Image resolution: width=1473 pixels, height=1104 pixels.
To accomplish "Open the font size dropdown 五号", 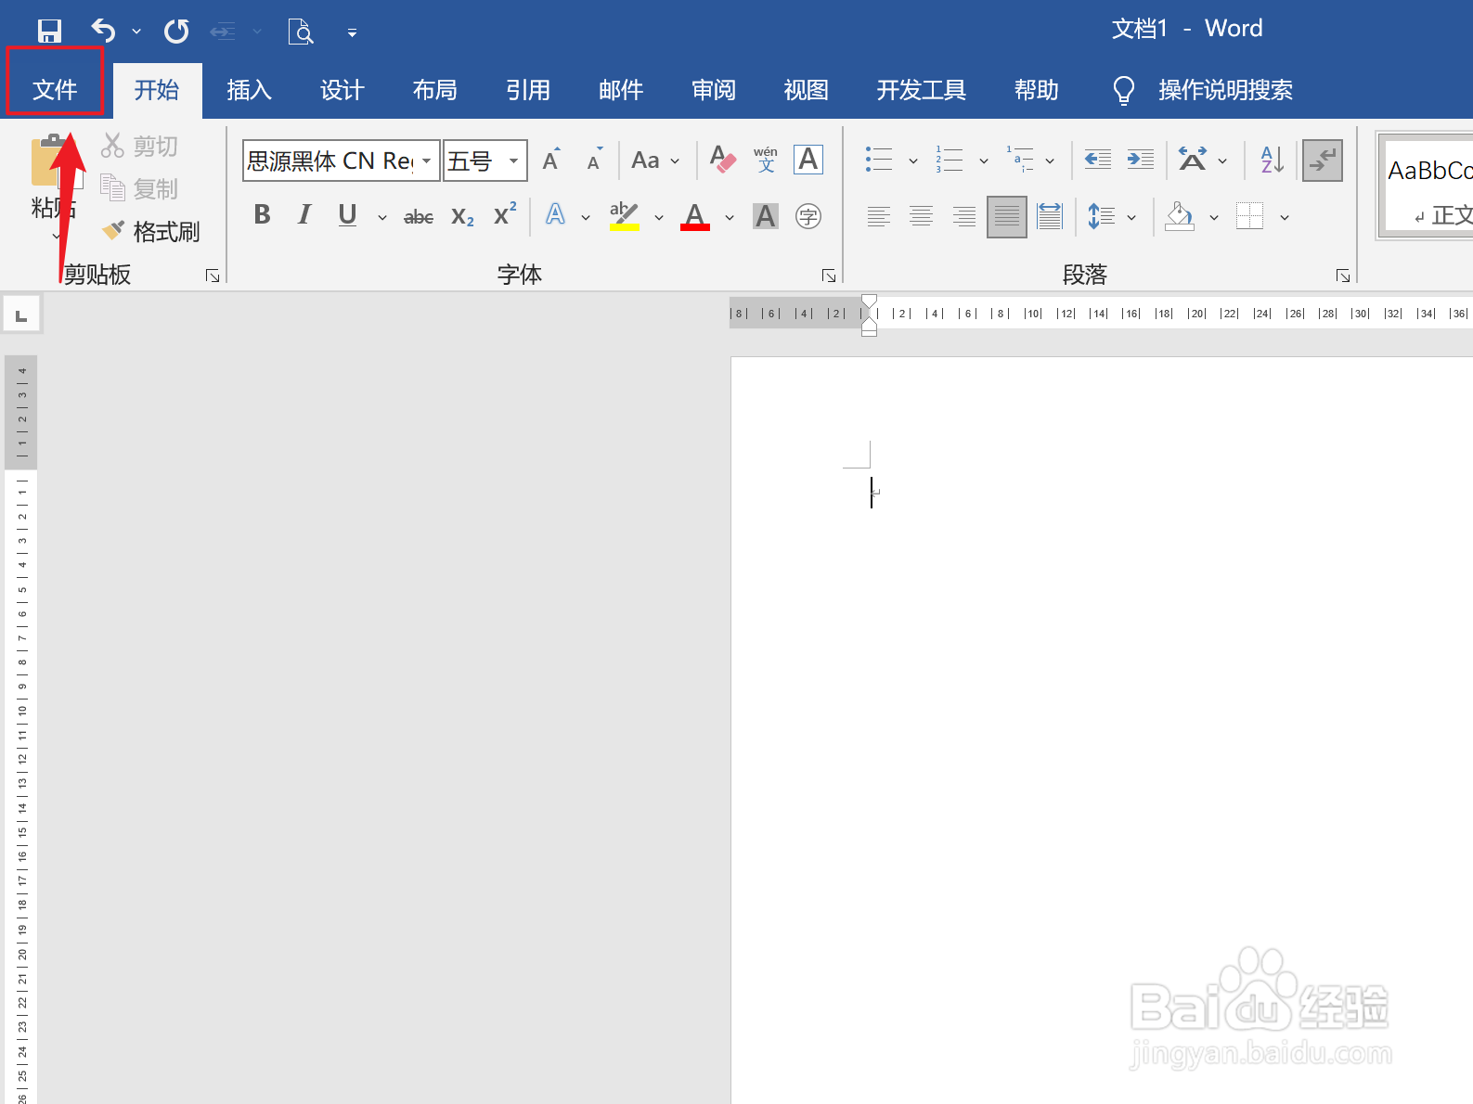I will 513,160.
